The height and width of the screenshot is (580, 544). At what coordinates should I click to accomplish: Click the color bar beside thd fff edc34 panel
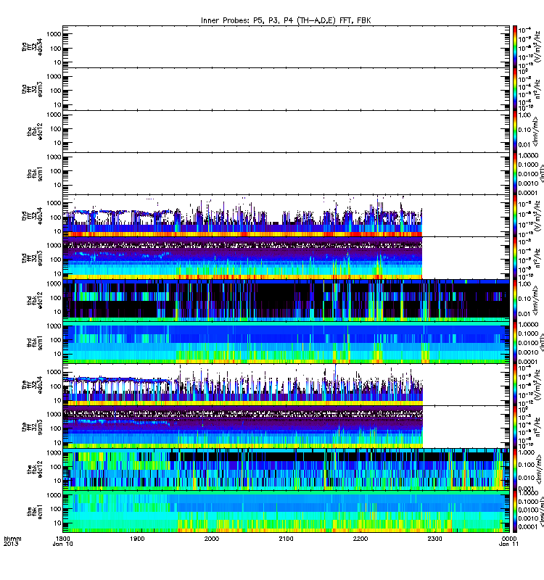click(514, 215)
